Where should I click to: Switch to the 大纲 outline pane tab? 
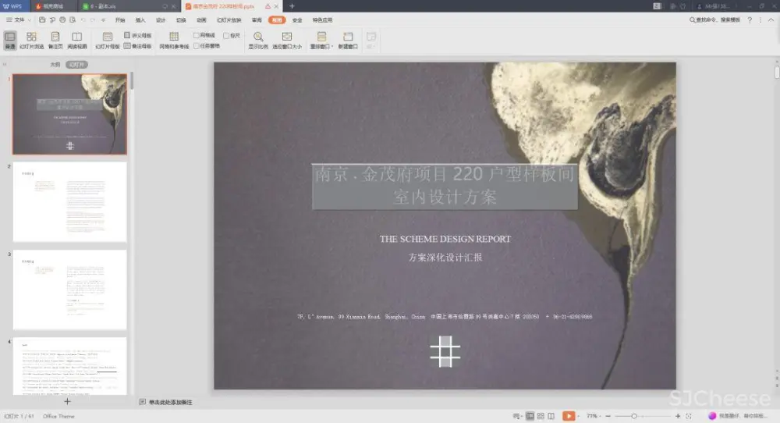[55, 65]
